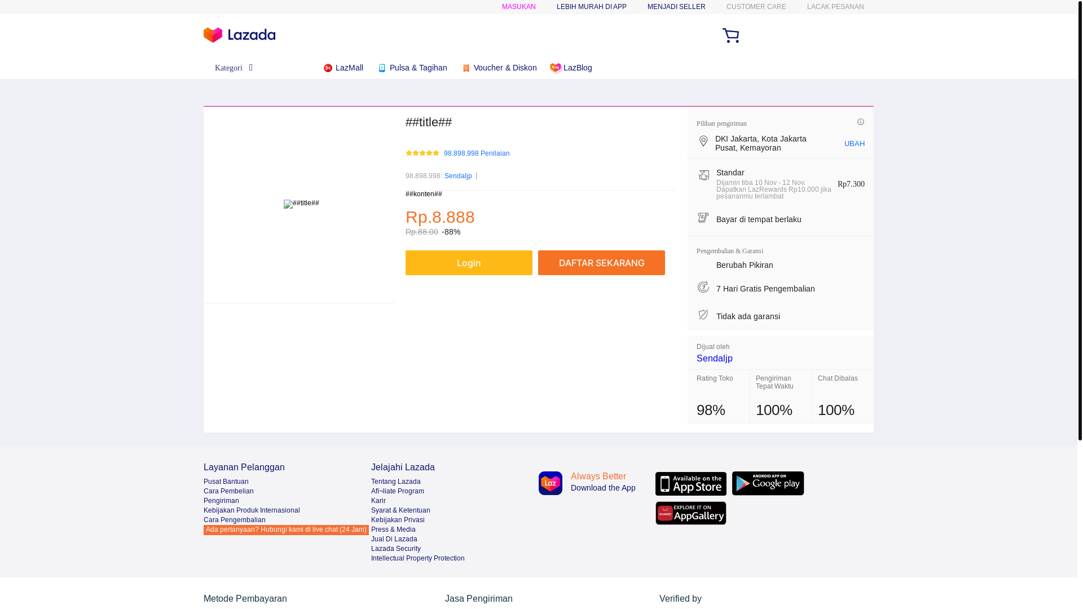Viewport: 1083px width, 609px height.
Task: Click the live chat 24 Jam banner
Action: pyautogui.click(x=286, y=530)
